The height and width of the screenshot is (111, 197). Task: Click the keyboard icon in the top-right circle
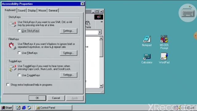coord(188,13)
